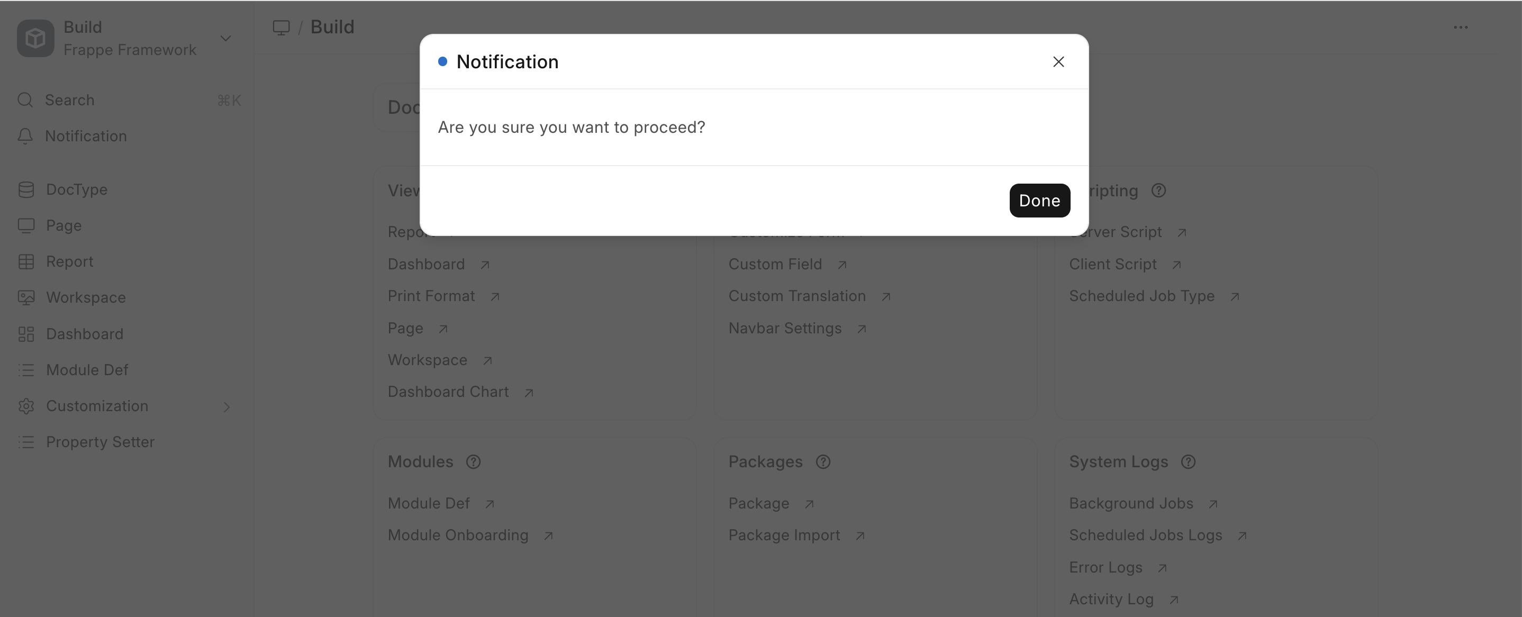Click the help icon next to System Logs

coord(1188,461)
